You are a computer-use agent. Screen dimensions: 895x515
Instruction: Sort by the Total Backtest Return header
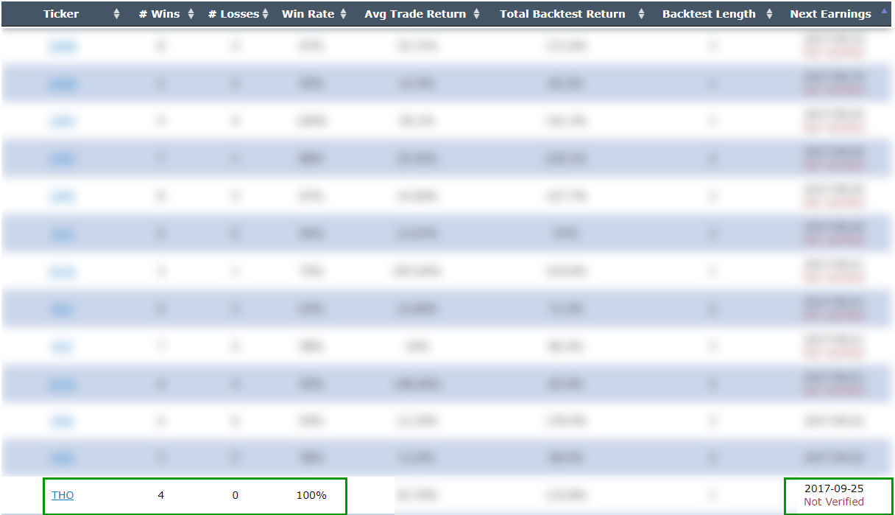562,14
